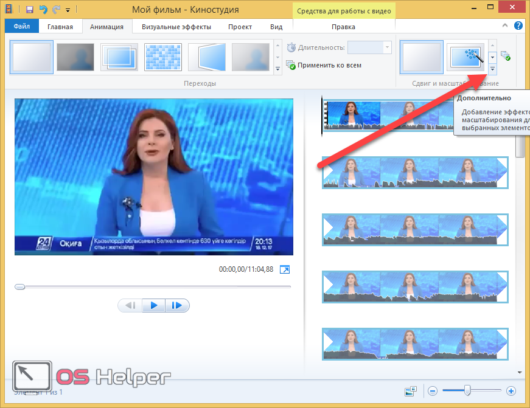Click the Undo arrow in title bar
The image size is (530, 408).
tap(43, 10)
